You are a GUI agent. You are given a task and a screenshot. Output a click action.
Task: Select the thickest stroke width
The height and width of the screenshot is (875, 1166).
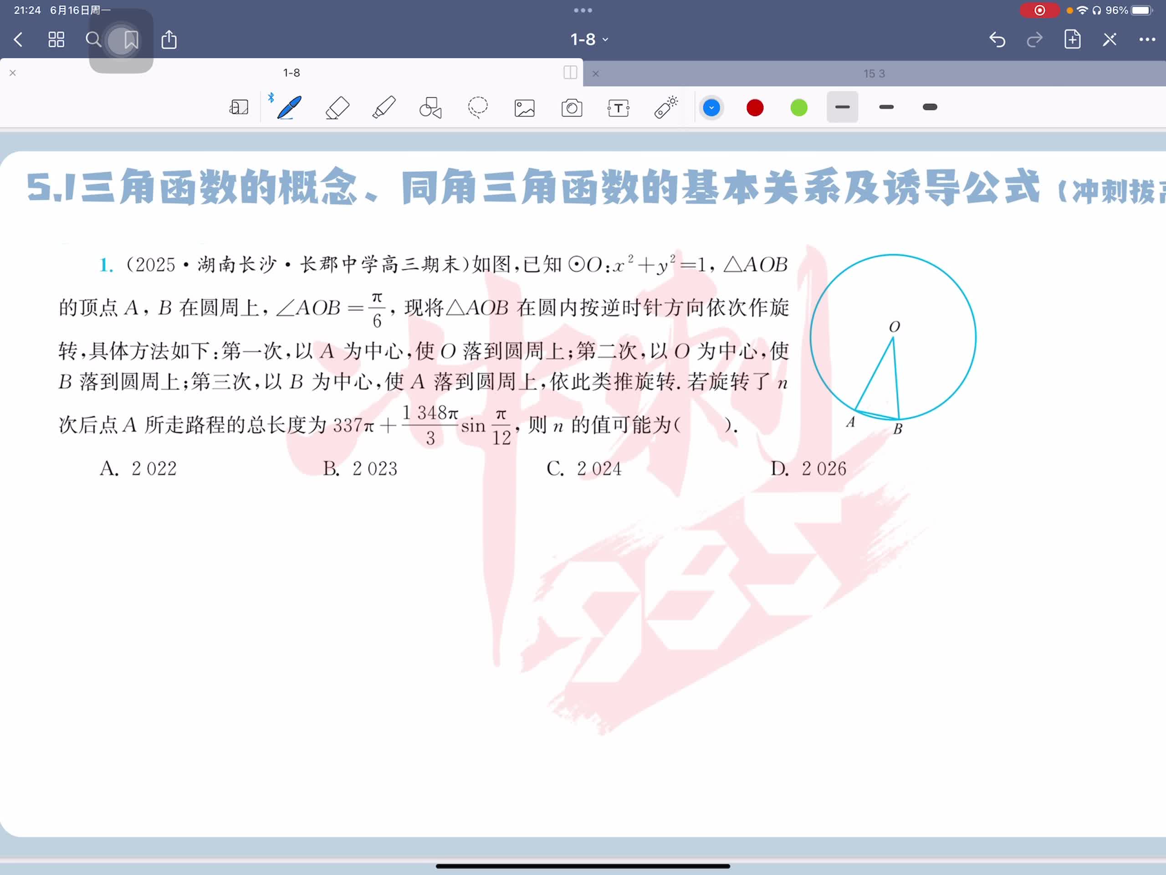click(930, 108)
